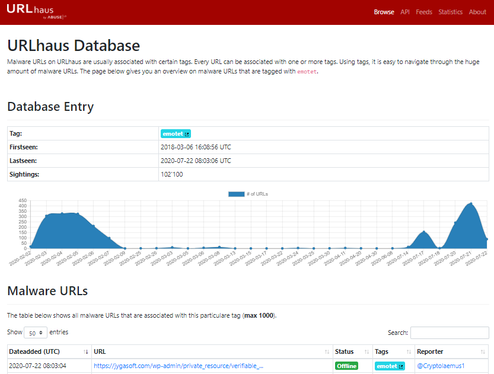Open reporter @Cryptolaemus1 profile link
Viewport: 494px width, 374px height.
click(x=441, y=366)
